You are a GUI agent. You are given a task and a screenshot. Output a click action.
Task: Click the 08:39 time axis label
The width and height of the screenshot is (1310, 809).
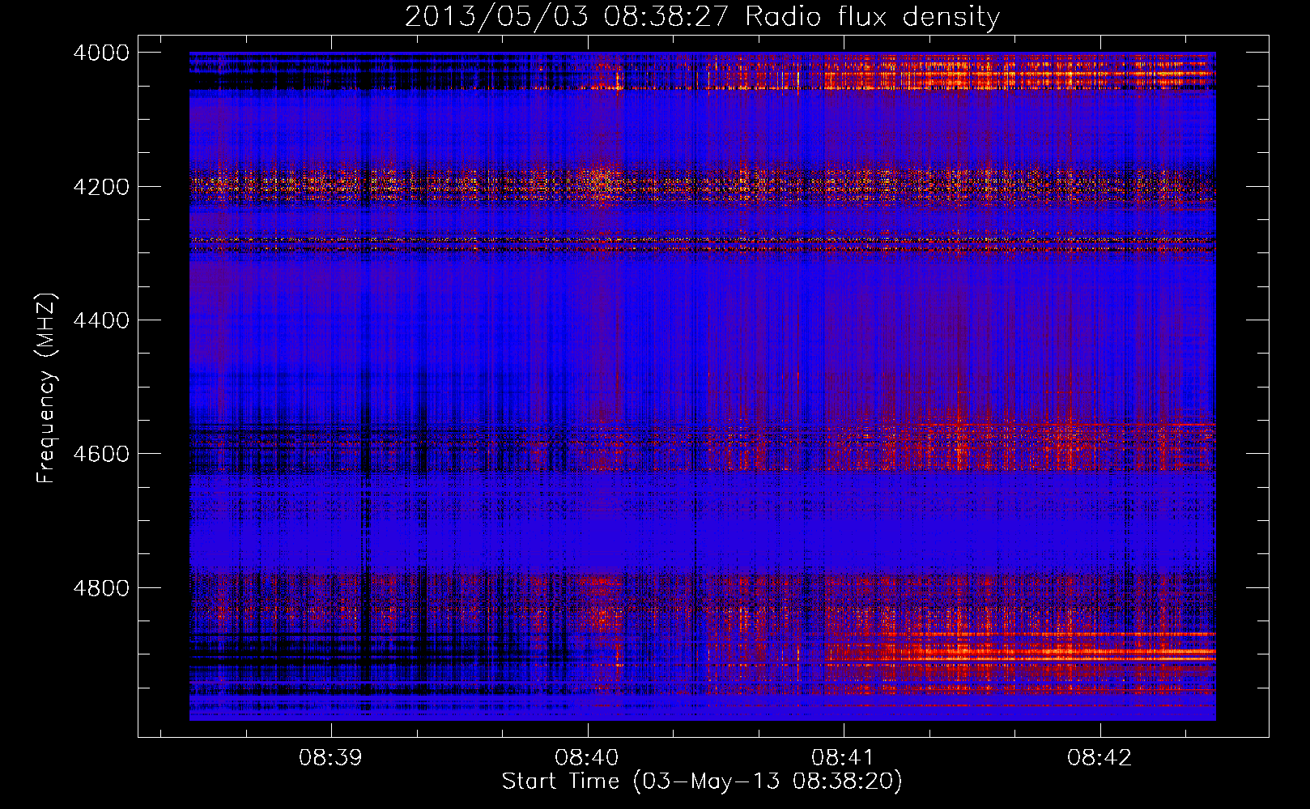coord(330,758)
